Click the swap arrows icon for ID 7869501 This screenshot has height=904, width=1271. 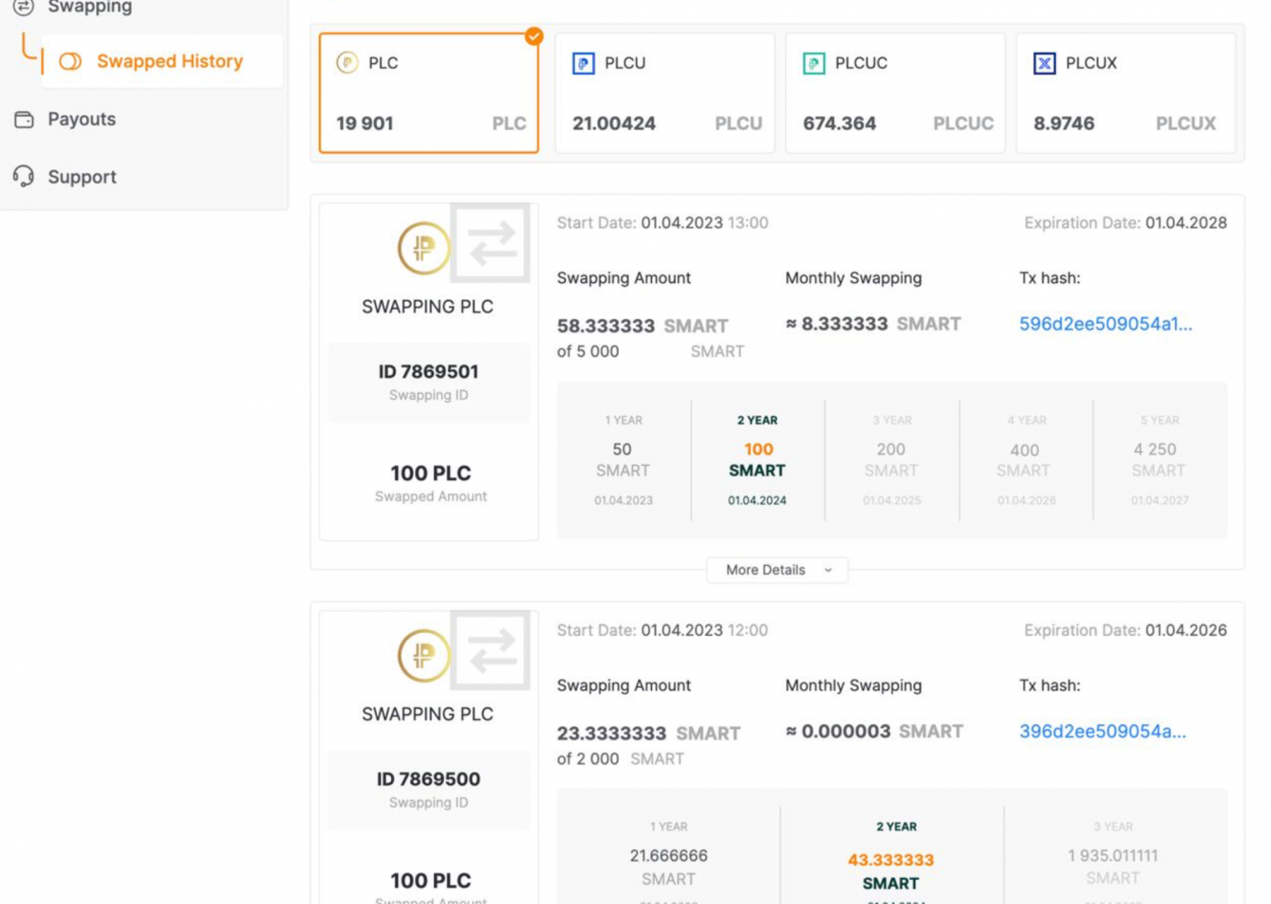point(491,244)
